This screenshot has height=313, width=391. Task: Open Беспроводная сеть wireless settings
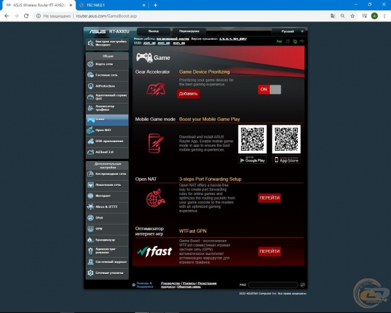(x=108, y=174)
